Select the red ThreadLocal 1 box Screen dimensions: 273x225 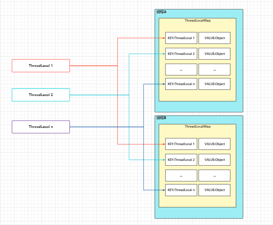(41, 66)
